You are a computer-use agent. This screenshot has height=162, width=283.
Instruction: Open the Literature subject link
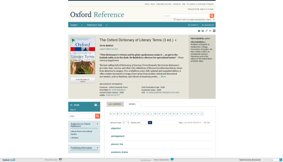pyautogui.click(x=75, y=138)
